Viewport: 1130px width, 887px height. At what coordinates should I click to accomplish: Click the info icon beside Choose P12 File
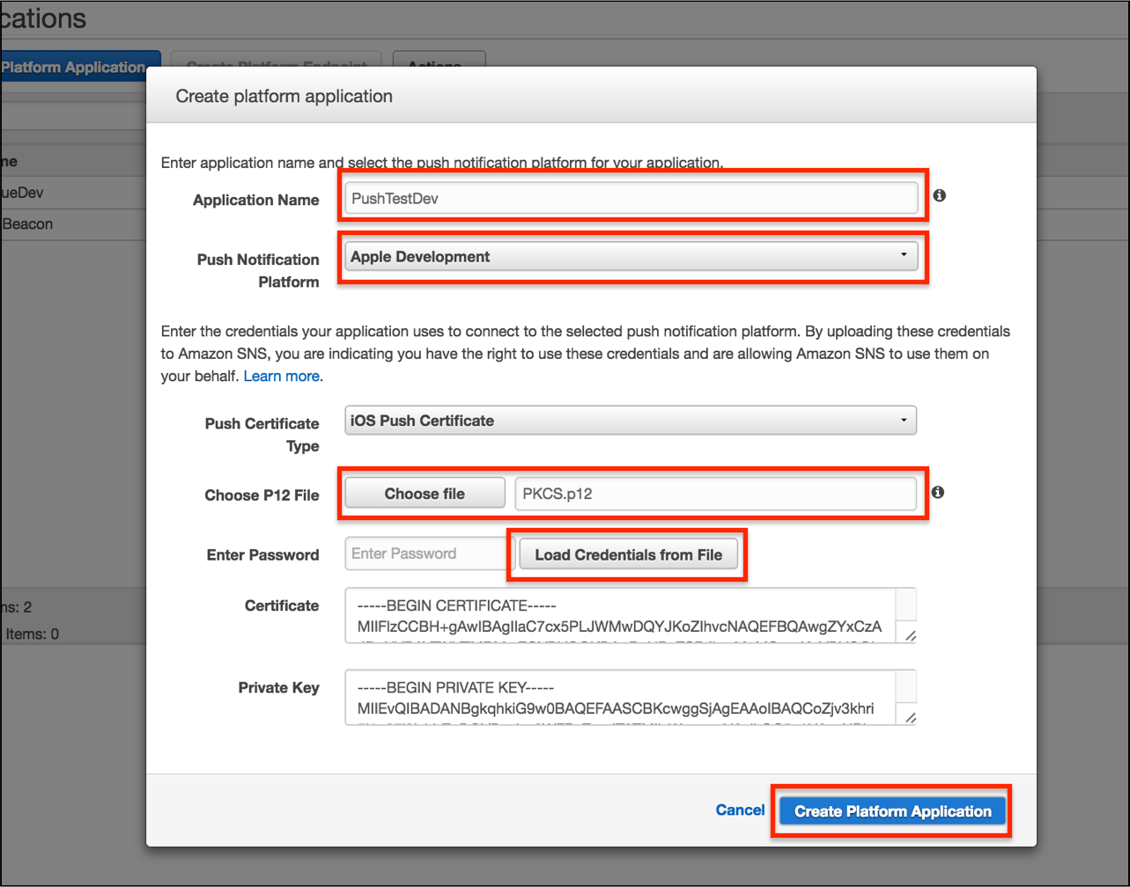(939, 493)
